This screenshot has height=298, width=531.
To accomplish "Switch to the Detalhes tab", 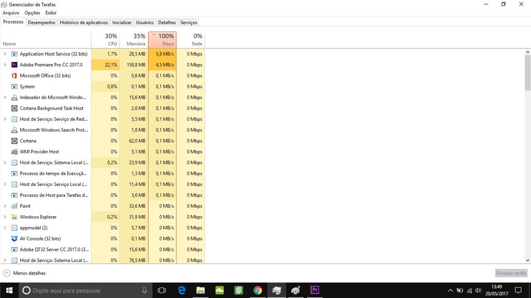I will pos(167,22).
